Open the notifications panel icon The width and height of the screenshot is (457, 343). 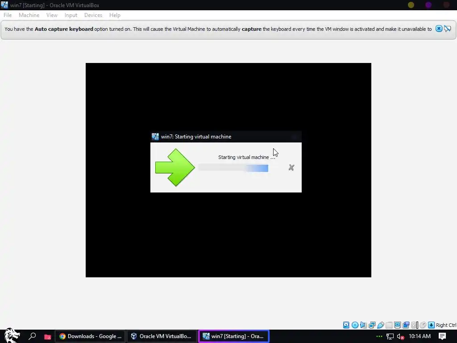(442, 336)
